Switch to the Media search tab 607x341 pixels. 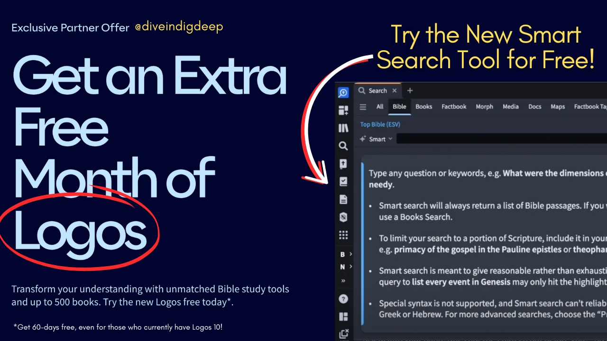(511, 107)
